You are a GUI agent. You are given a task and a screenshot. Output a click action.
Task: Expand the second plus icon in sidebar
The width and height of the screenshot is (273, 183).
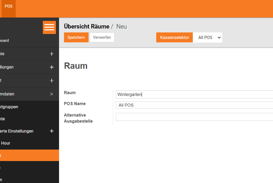click(51, 67)
